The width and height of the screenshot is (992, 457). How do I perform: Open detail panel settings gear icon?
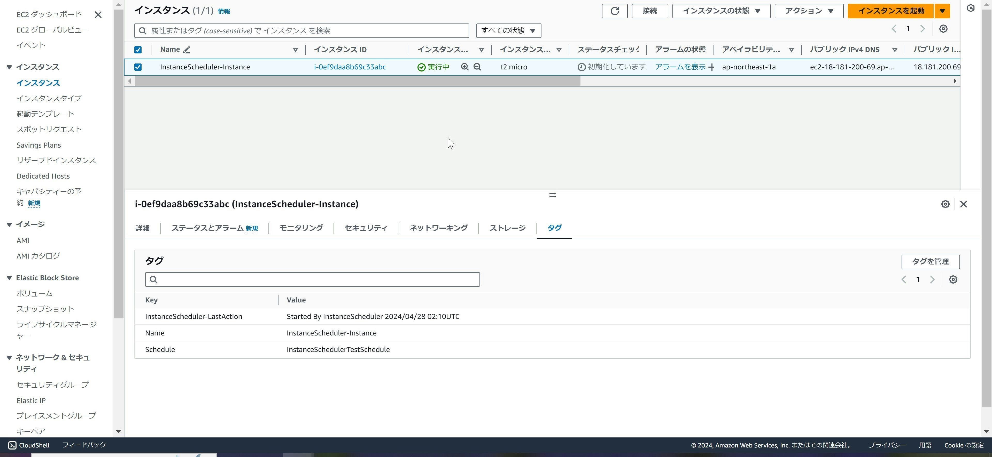[x=945, y=204]
